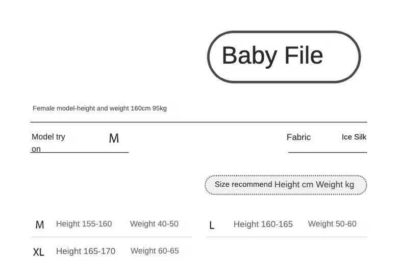Click the XL size row label

coord(39,252)
